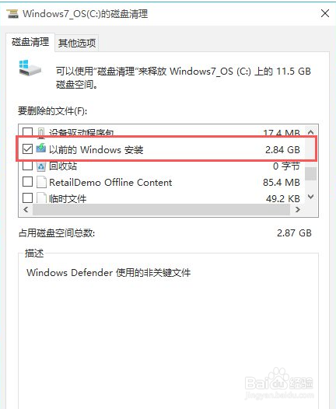The height and width of the screenshot is (409, 336).
Task: Close the disk cleanup dialog
Action: pos(325,13)
